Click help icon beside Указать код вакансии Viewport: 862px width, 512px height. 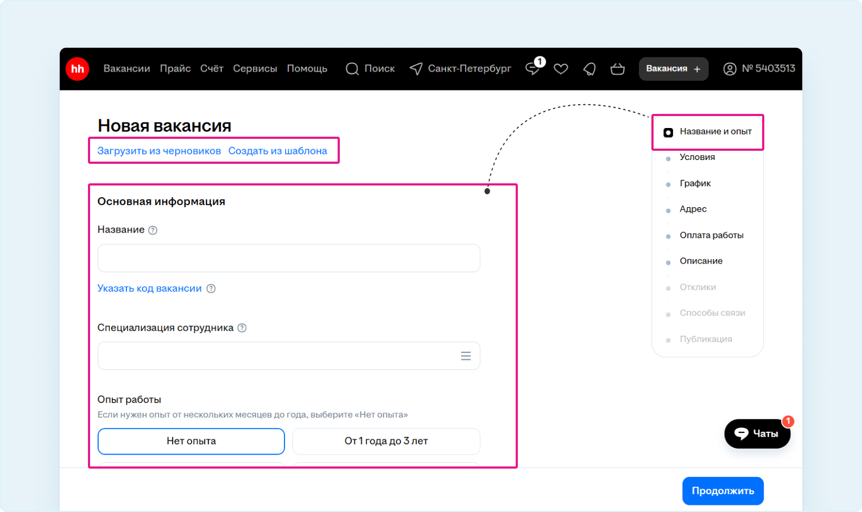[x=211, y=289]
